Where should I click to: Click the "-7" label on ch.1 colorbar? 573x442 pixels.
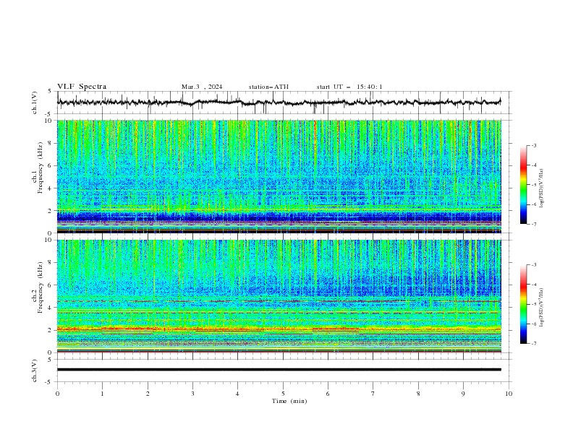[x=534, y=224]
